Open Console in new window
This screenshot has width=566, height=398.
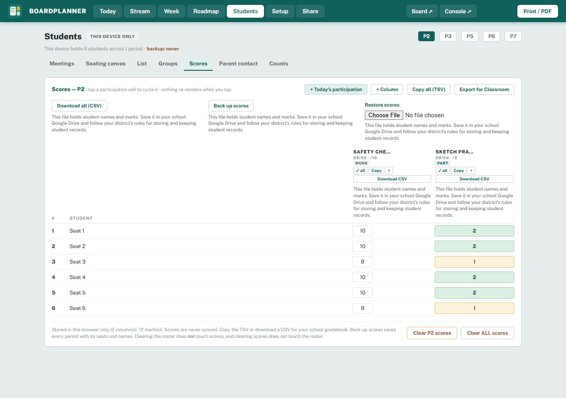(458, 11)
